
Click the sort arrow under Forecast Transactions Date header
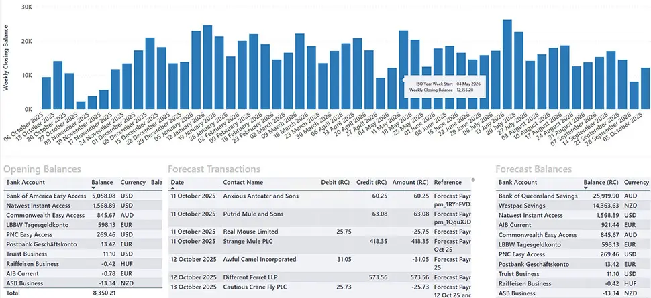click(x=172, y=190)
